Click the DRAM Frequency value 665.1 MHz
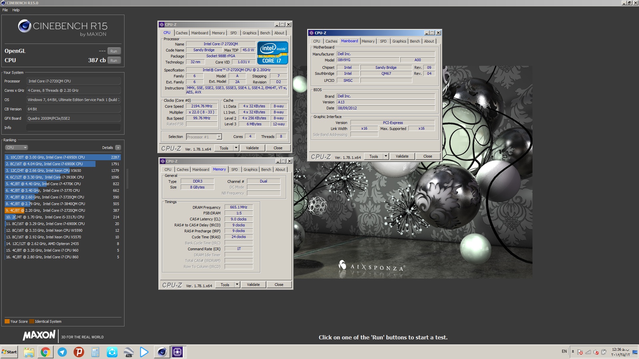Image resolution: width=639 pixels, height=359 pixels. [239, 207]
